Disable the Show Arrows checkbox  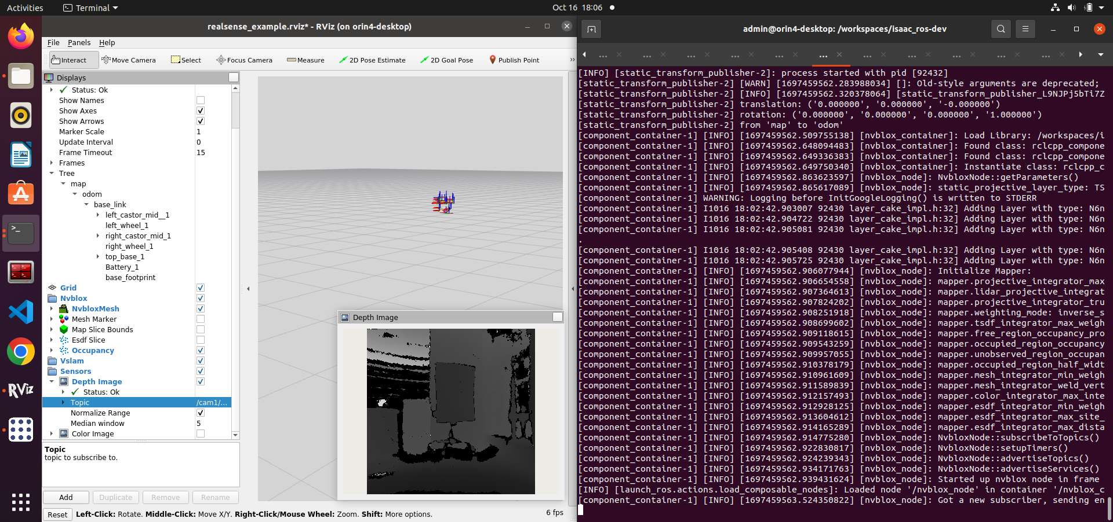tap(201, 121)
